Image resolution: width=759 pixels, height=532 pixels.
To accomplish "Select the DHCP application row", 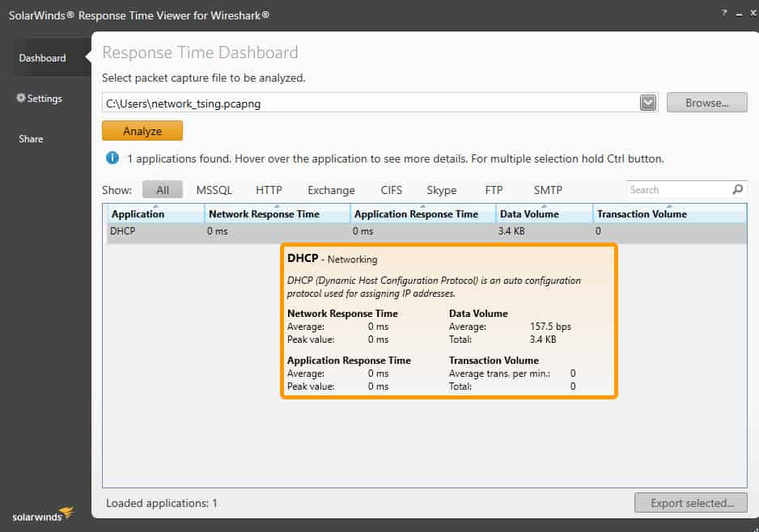I will click(x=426, y=232).
